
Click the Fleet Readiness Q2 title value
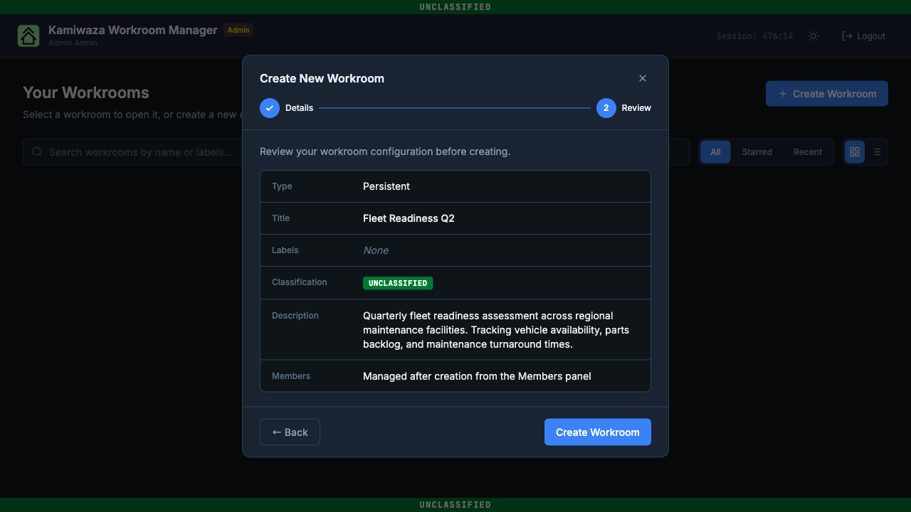coord(409,218)
